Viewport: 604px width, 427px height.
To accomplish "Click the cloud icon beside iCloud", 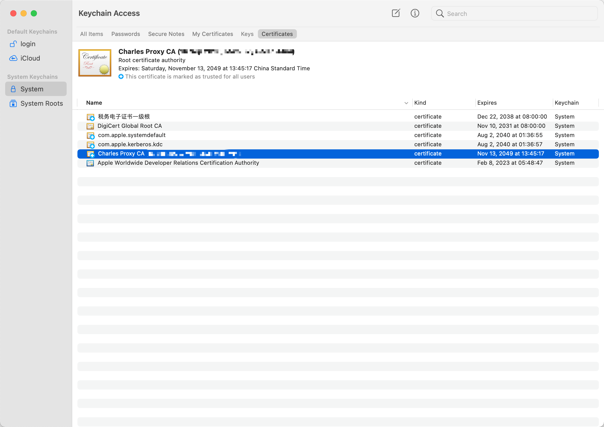I will (x=13, y=58).
